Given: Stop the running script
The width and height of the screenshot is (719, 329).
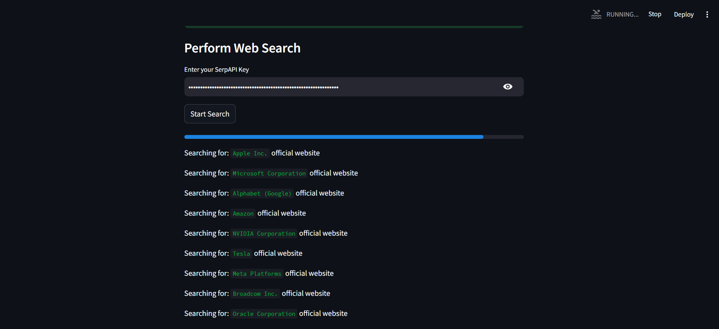Looking at the screenshot, I should coord(655,14).
